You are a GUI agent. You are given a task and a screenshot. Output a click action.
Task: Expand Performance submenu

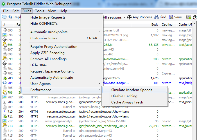tap(62, 90)
